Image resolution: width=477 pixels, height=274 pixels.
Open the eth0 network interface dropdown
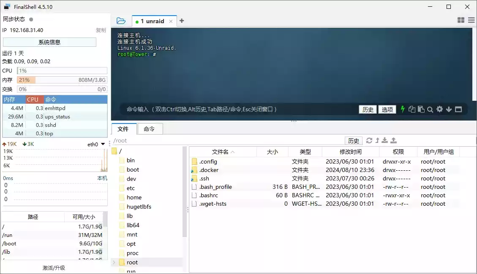coord(96,145)
